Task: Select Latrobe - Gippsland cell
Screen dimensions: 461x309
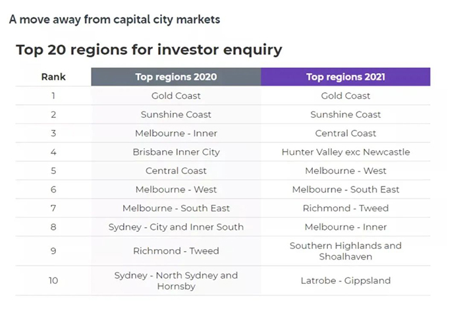Action: (346, 281)
